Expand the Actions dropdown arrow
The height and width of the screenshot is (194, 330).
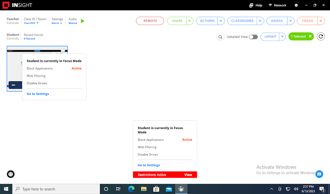point(221,21)
